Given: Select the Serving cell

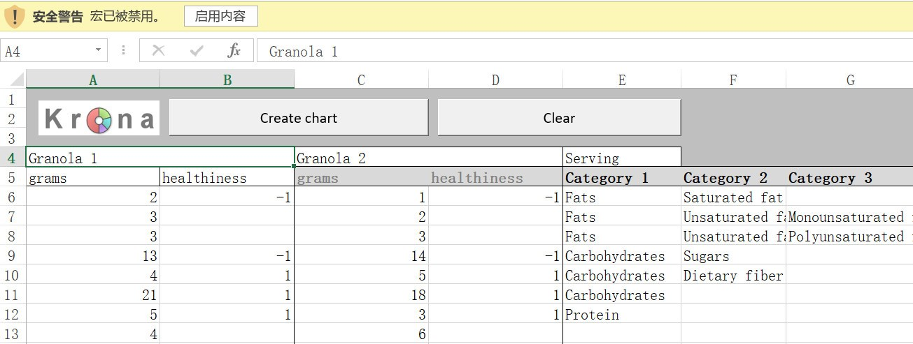Looking at the screenshot, I should point(621,158).
